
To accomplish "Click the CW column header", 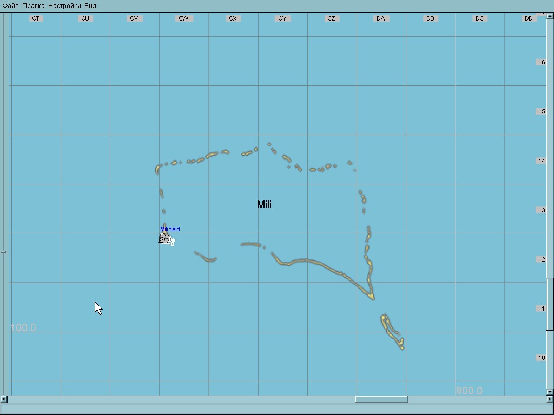I will click(x=184, y=18).
